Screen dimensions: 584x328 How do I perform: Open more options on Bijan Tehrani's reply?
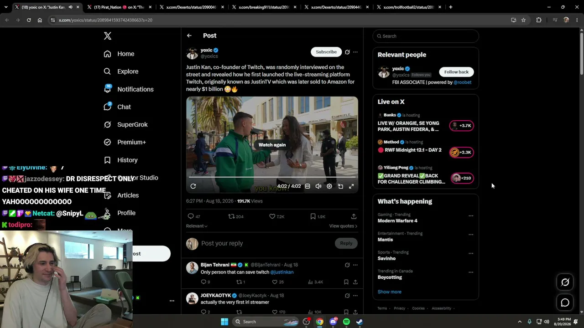pos(355,265)
